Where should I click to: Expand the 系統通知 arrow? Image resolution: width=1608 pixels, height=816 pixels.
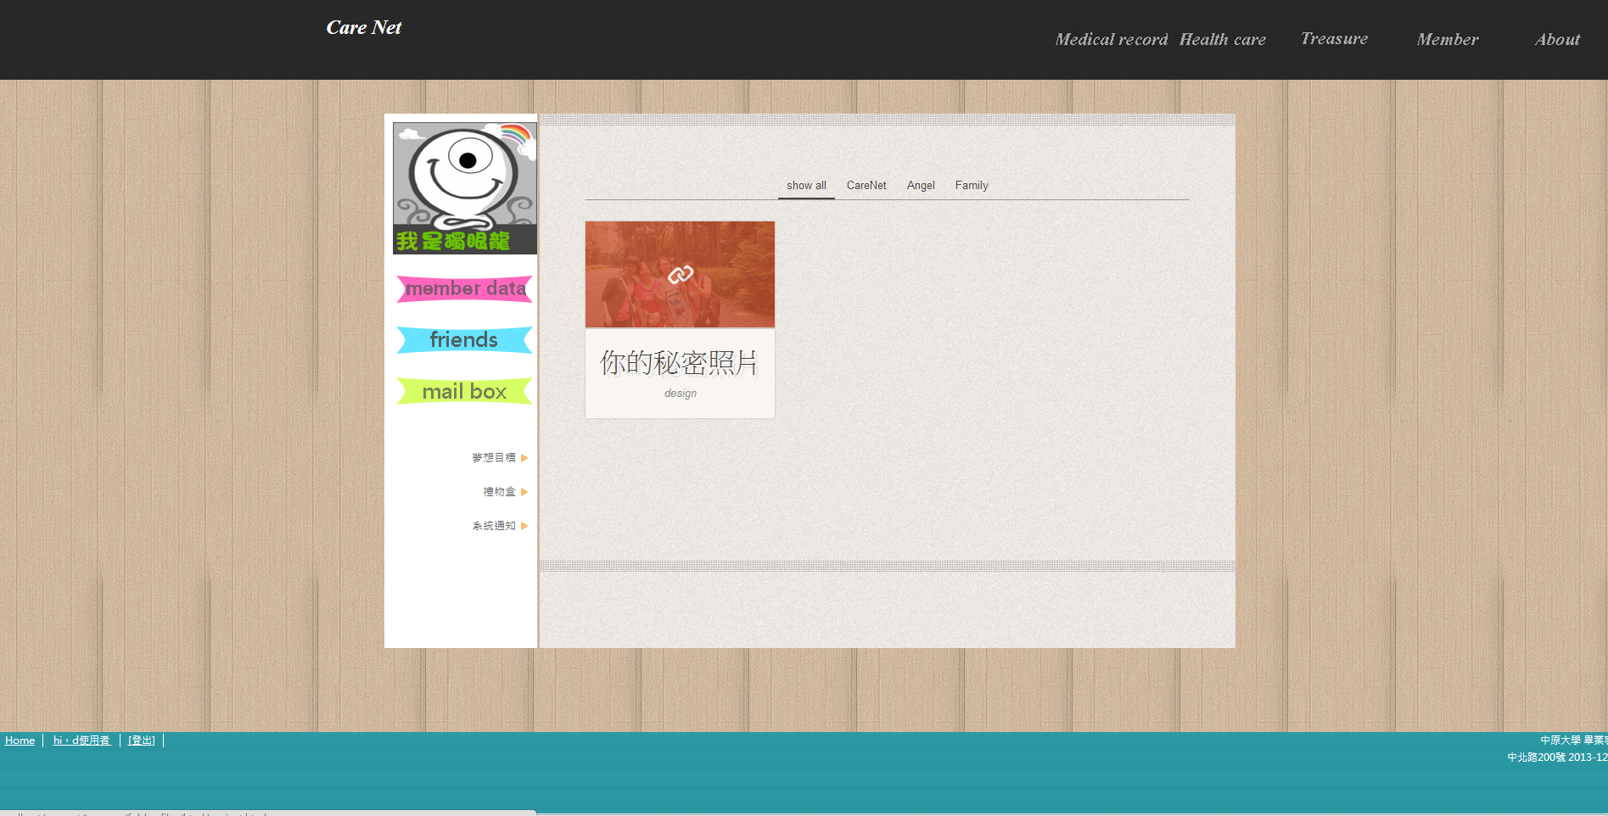524,526
